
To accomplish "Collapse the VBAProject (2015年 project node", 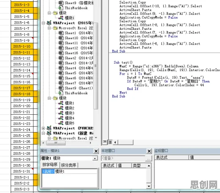I will pyautogui.click(x=43, y=23).
